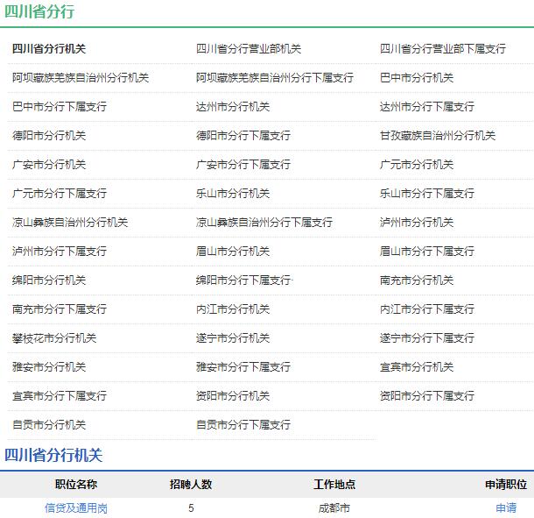The width and height of the screenshot is (534, 518).
Task: Click 绵阳市分行机关 link
Action: tap(49, 280)
